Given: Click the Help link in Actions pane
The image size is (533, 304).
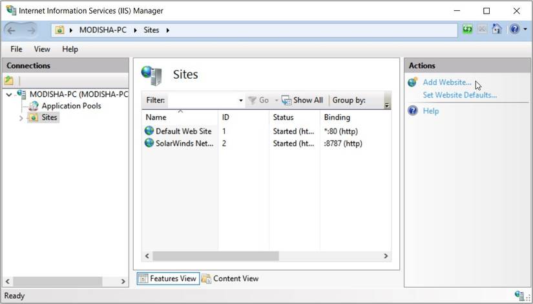Looking at the screenshot, I should coord(431,111).
